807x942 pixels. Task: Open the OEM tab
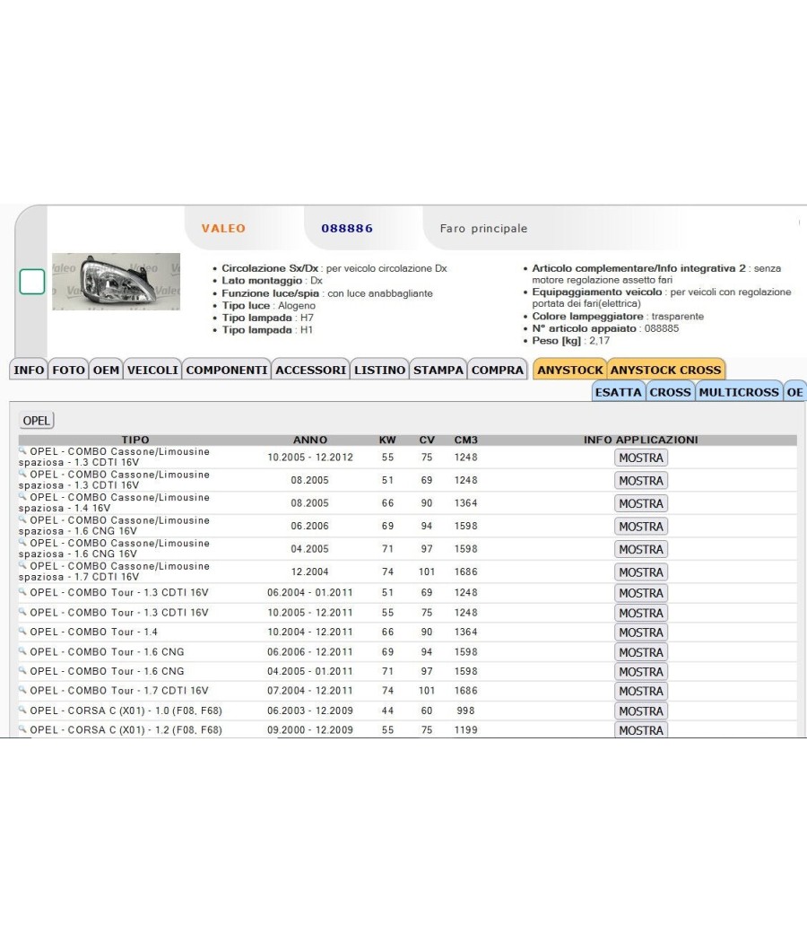tap(107, 370)
